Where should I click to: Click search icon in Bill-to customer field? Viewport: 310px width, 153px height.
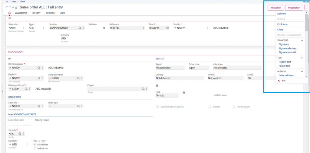[39, 68]
